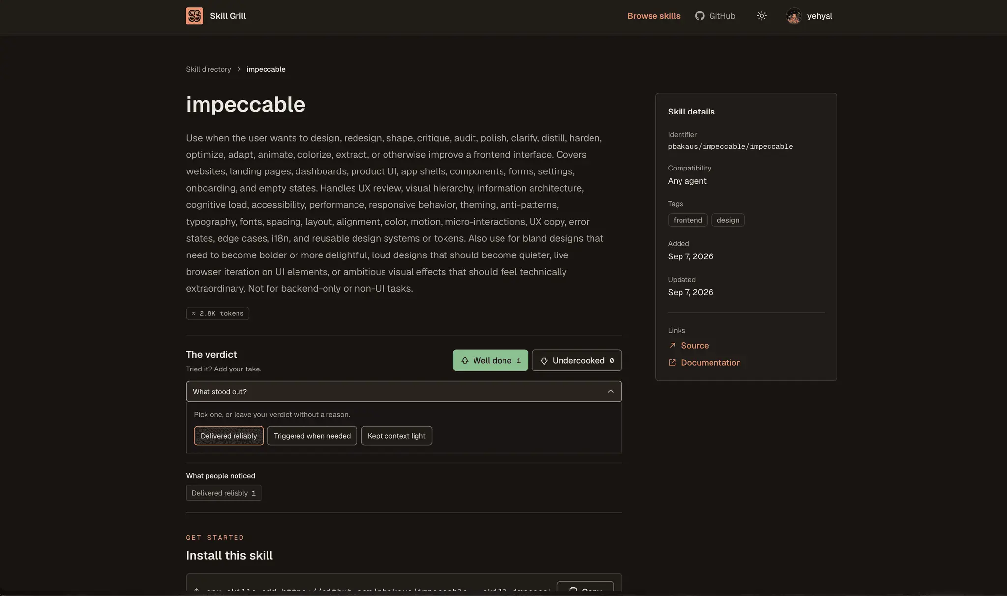Open the yehyal user avatar menu
This screenshot has width=1007, height=596.
[794, 16]
